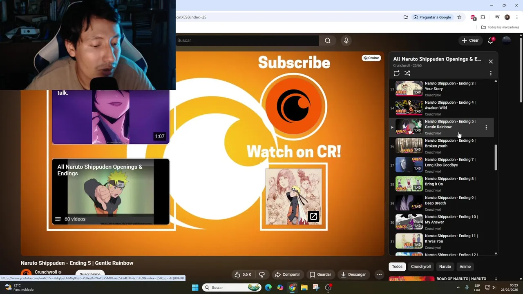Open the Watch on CR external link card
This screenshot has width=523, height=294.
[293, 196]
